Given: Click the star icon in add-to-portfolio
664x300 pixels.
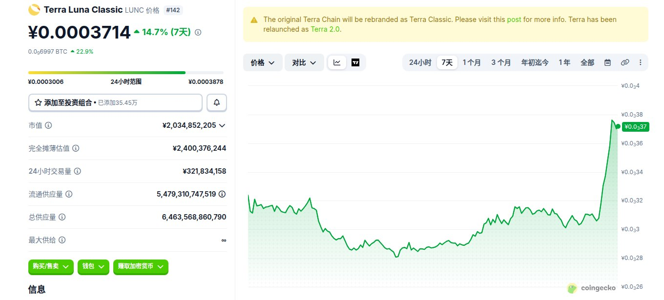Looking at the screenshot, I should [x=38, y=103].
